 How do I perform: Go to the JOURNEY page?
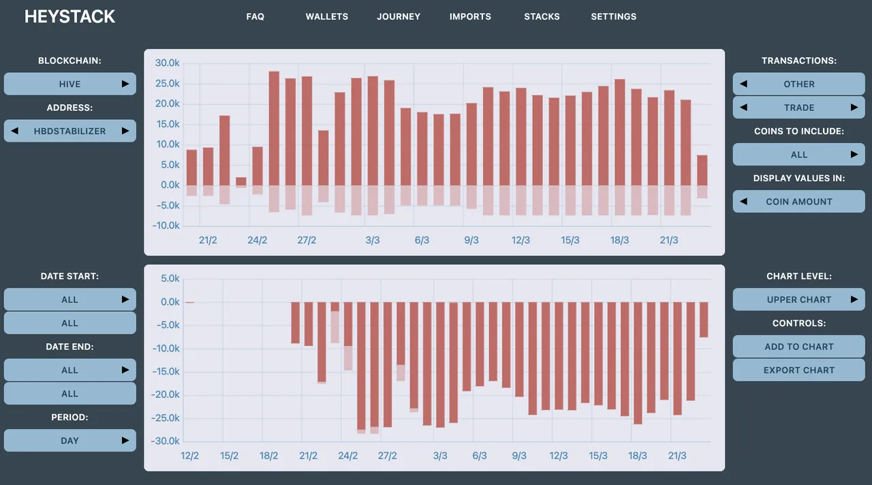399,16
